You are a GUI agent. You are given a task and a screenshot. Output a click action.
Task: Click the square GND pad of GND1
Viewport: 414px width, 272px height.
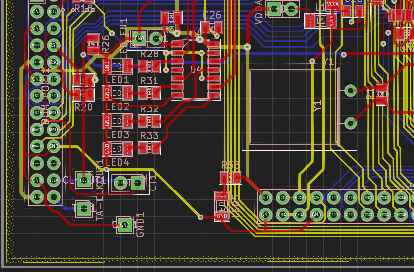(x=125, y=225)
